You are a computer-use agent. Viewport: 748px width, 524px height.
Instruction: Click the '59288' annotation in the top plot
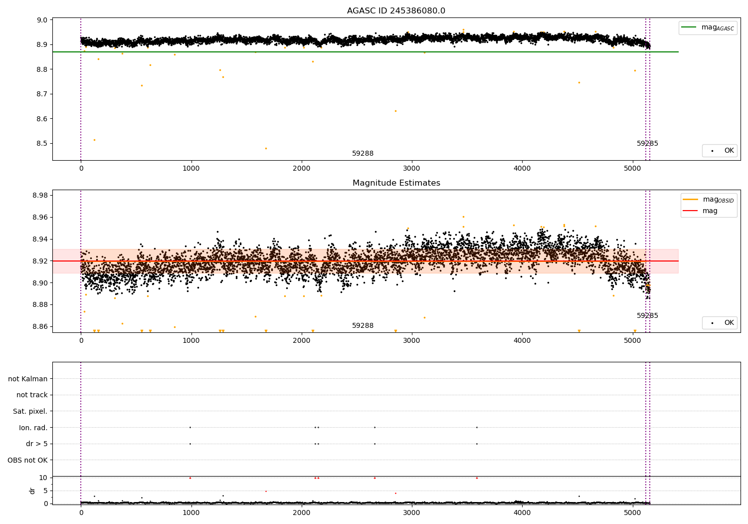tap(363, 154)
